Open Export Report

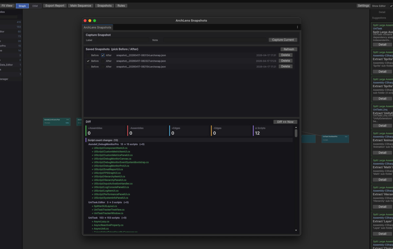55,6
